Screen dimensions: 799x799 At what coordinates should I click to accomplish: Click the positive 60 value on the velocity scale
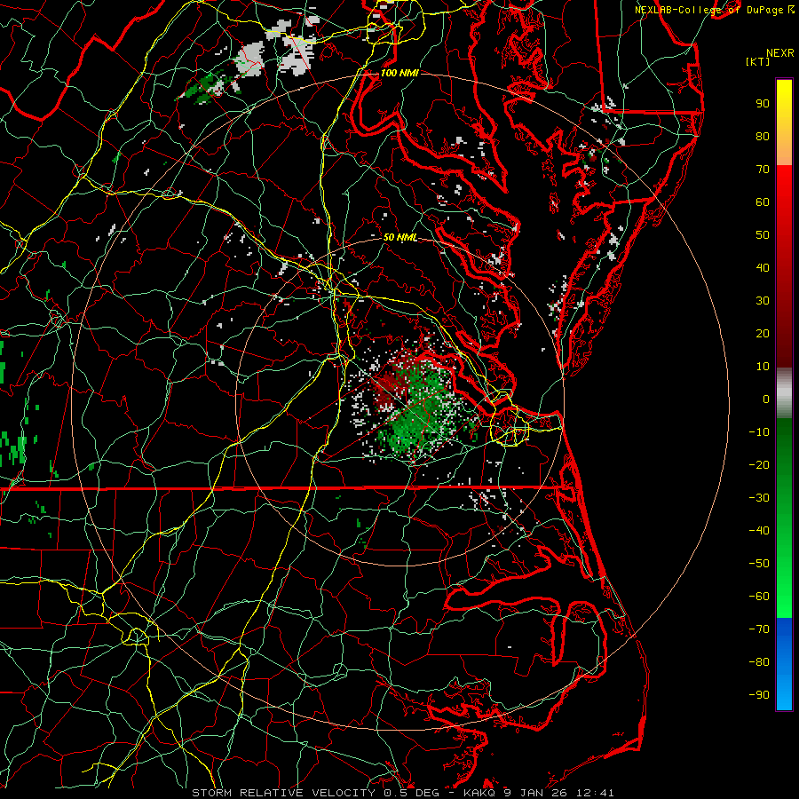(763, 202)
